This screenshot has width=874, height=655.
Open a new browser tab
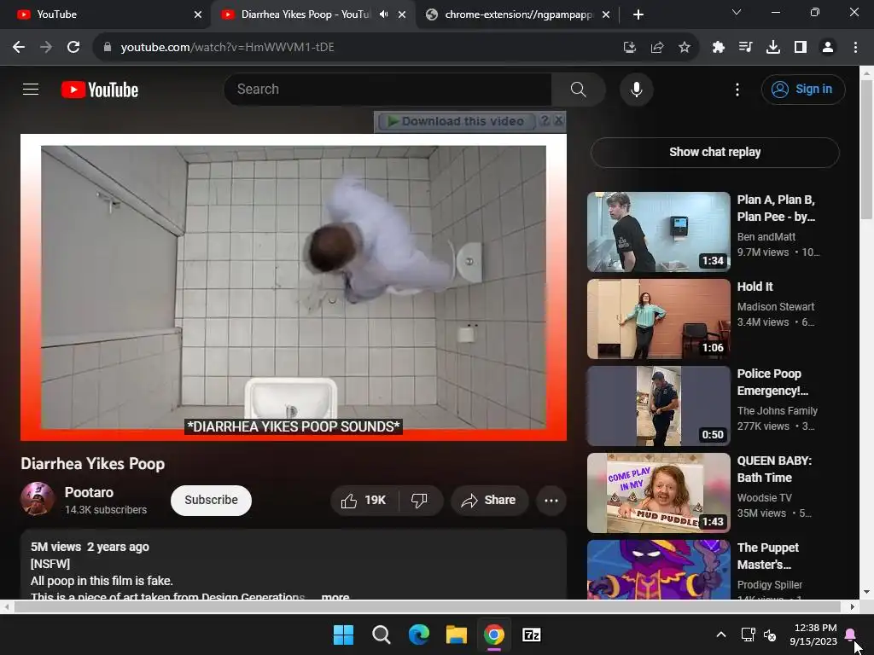pyautogui.click(x=638, y=14)
